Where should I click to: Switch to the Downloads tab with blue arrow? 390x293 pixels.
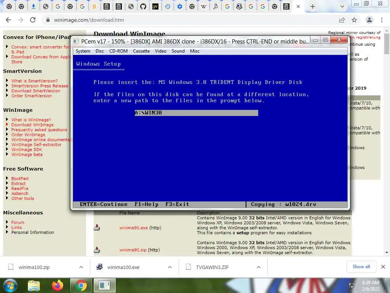click(x=34, y=7)
